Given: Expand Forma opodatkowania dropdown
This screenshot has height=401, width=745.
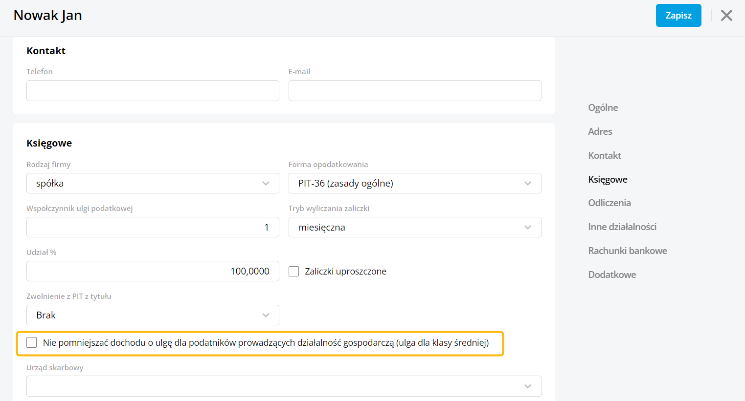Looking at the screenshot, I should coord(414,184).
